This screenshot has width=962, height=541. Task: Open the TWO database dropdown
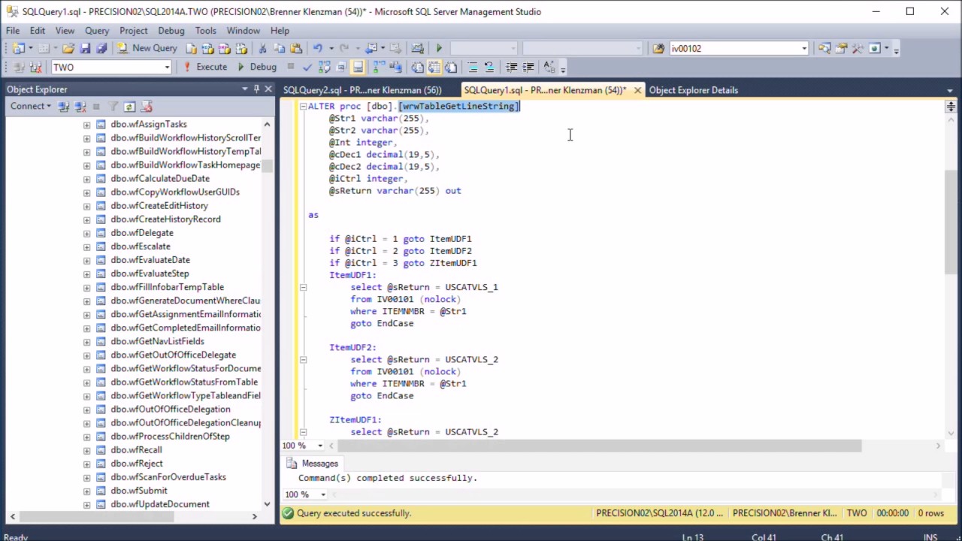(167, 67)
